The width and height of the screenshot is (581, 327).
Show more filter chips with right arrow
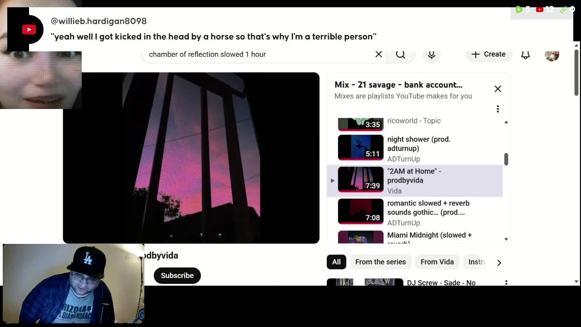499,263
